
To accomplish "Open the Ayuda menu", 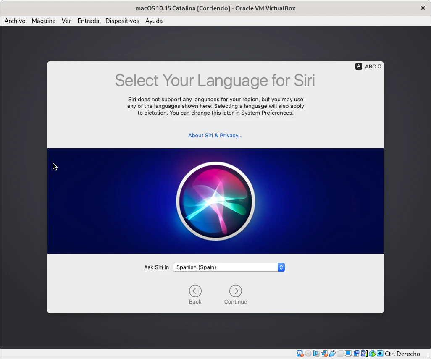I will 154,21.
